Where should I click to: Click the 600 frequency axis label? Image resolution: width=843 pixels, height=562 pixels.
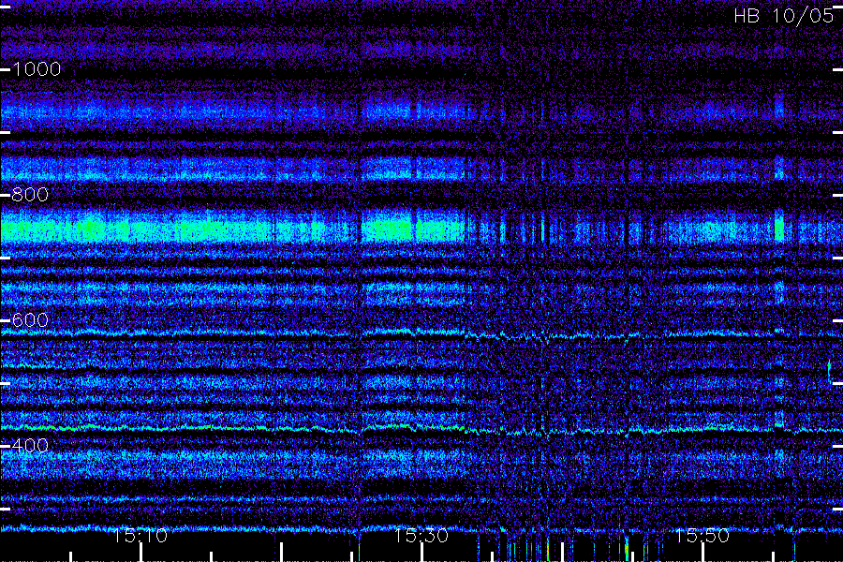point(30,320)
